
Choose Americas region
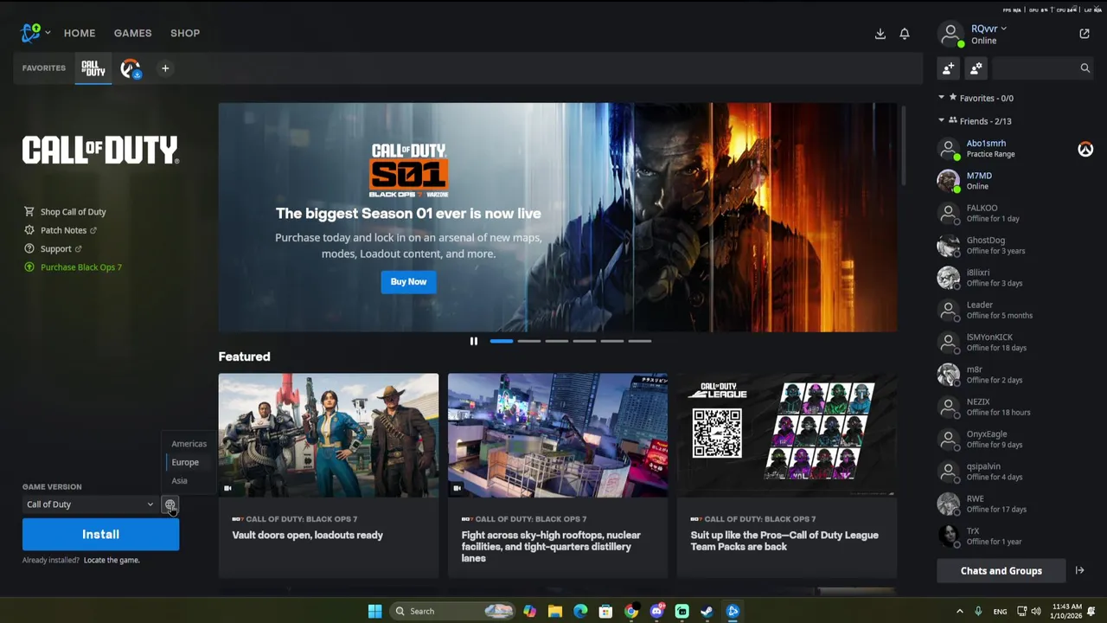point(189,444)
